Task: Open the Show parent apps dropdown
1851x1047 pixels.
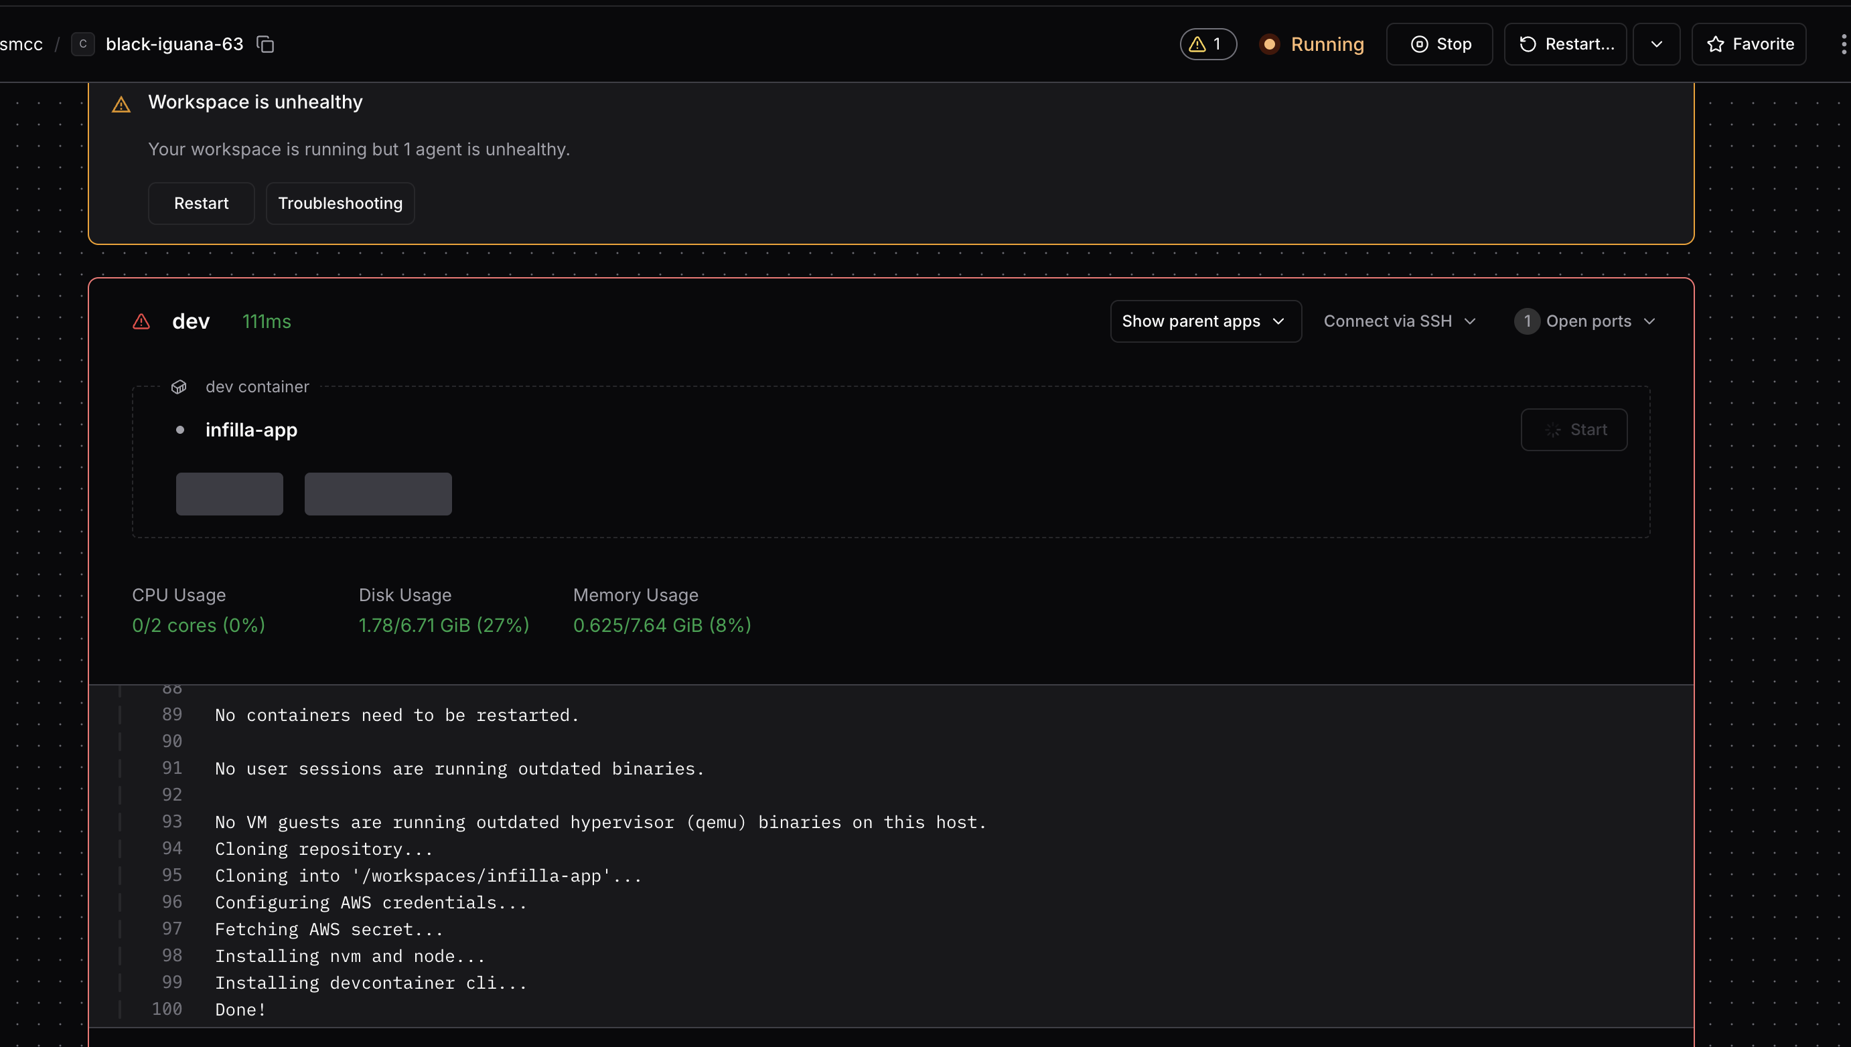Action: 1205,321
